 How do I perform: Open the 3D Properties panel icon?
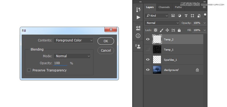point(138,28)
